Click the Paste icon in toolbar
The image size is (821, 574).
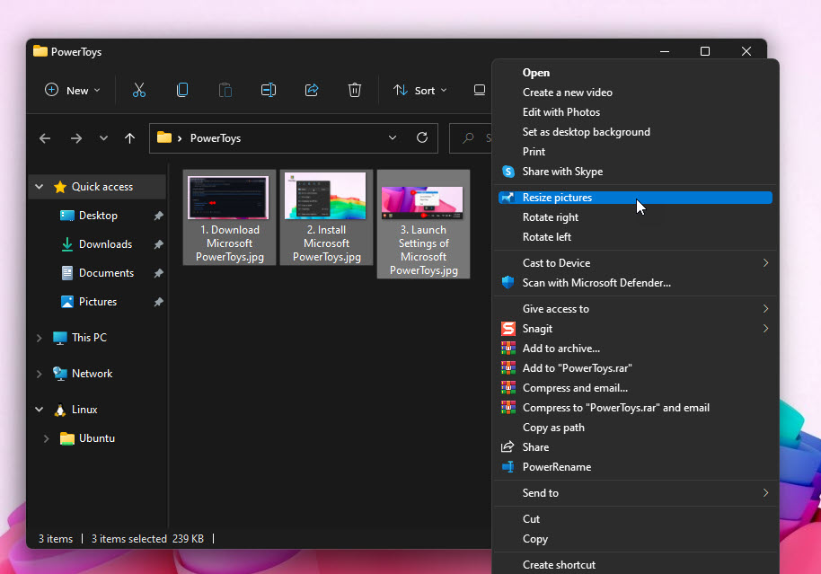point(225,90)
